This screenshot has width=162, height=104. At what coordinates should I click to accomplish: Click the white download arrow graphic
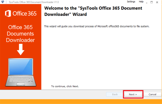click(21, 49)
